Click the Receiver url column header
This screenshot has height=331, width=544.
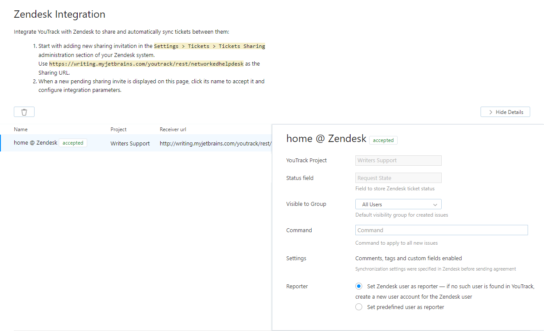[x=173, y=129]
